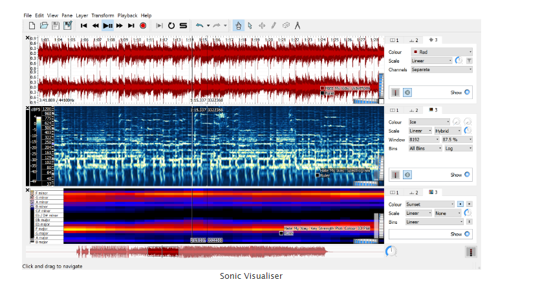
Task: Click the highlighted region in overview waveform
Action: pyautogui.click(x=163, y=252)
